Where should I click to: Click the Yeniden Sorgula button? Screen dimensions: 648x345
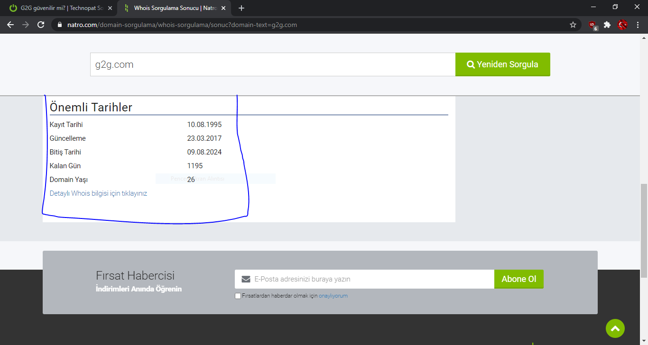[x=503, y=64]
